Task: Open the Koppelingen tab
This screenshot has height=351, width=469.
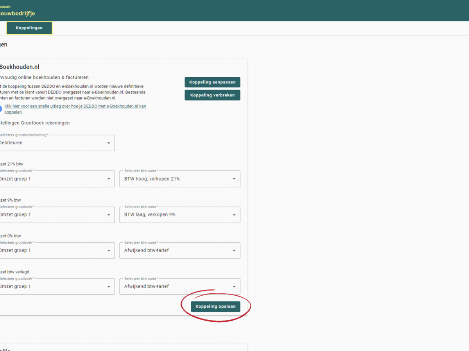Action: point(29,28)
